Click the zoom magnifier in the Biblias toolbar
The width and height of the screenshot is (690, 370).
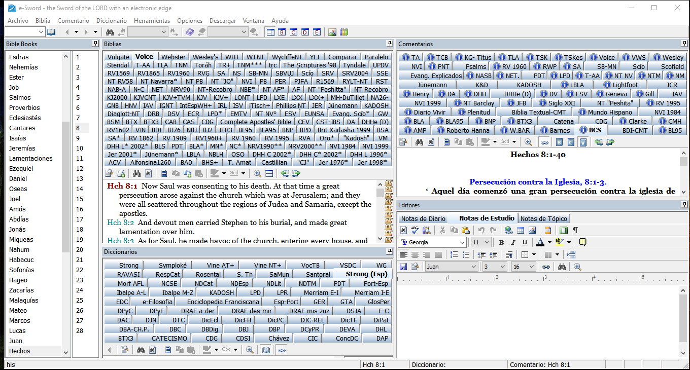pyautogui.click(x=257, y=173)
